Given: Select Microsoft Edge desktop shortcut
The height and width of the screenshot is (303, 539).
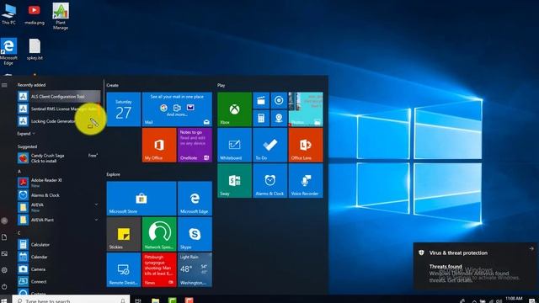Looking at the screenshot, I should [8, 51].
